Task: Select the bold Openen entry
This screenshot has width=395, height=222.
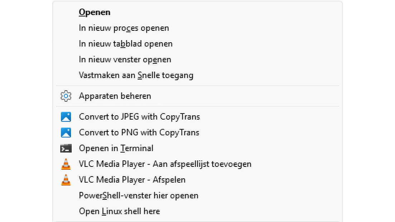Action: pos(95,12)
